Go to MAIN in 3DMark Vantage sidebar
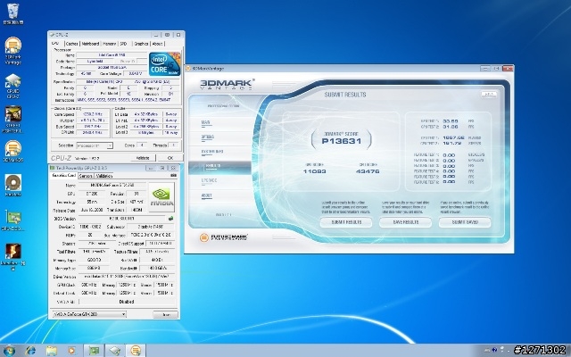The height and width of the screenshot is (357, 571). 206,123
